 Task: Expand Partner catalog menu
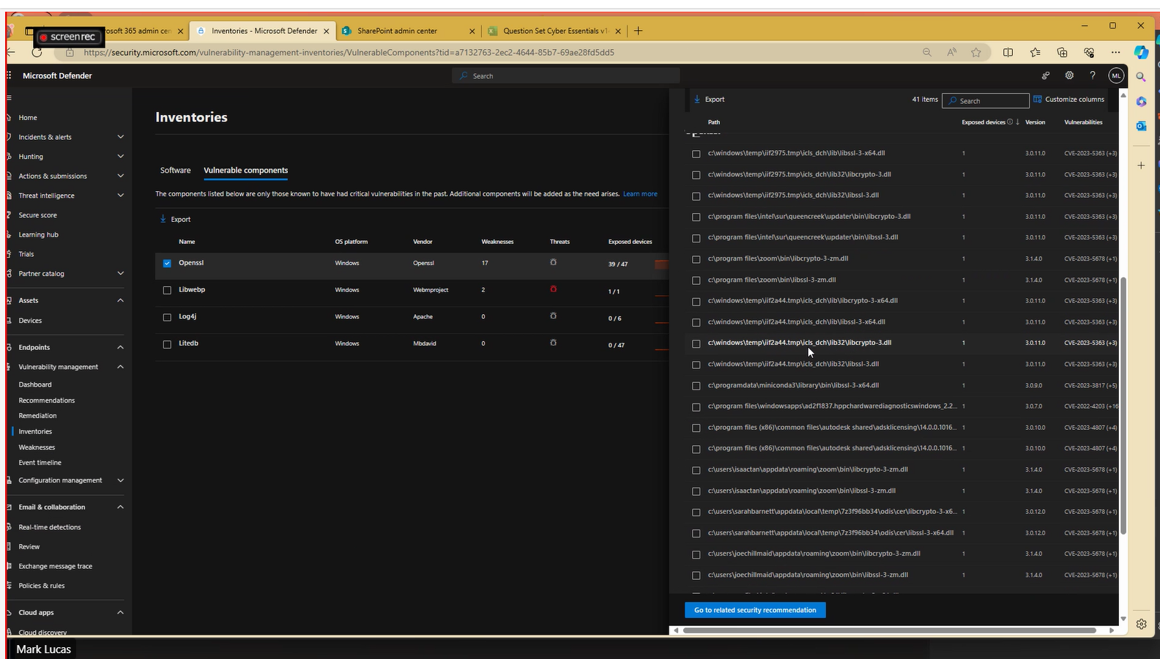pos(121,273)
